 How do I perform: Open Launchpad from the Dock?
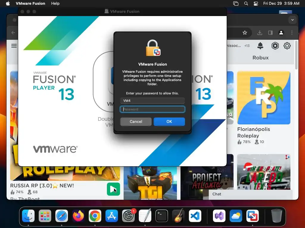tap(45, 216)
